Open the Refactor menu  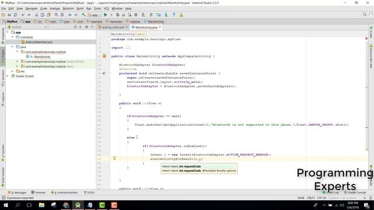click(x=68, y=9)
